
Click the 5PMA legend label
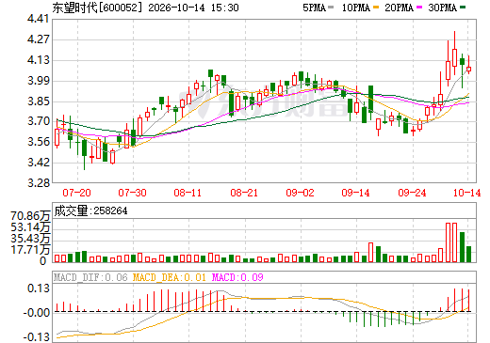point(314,8)
